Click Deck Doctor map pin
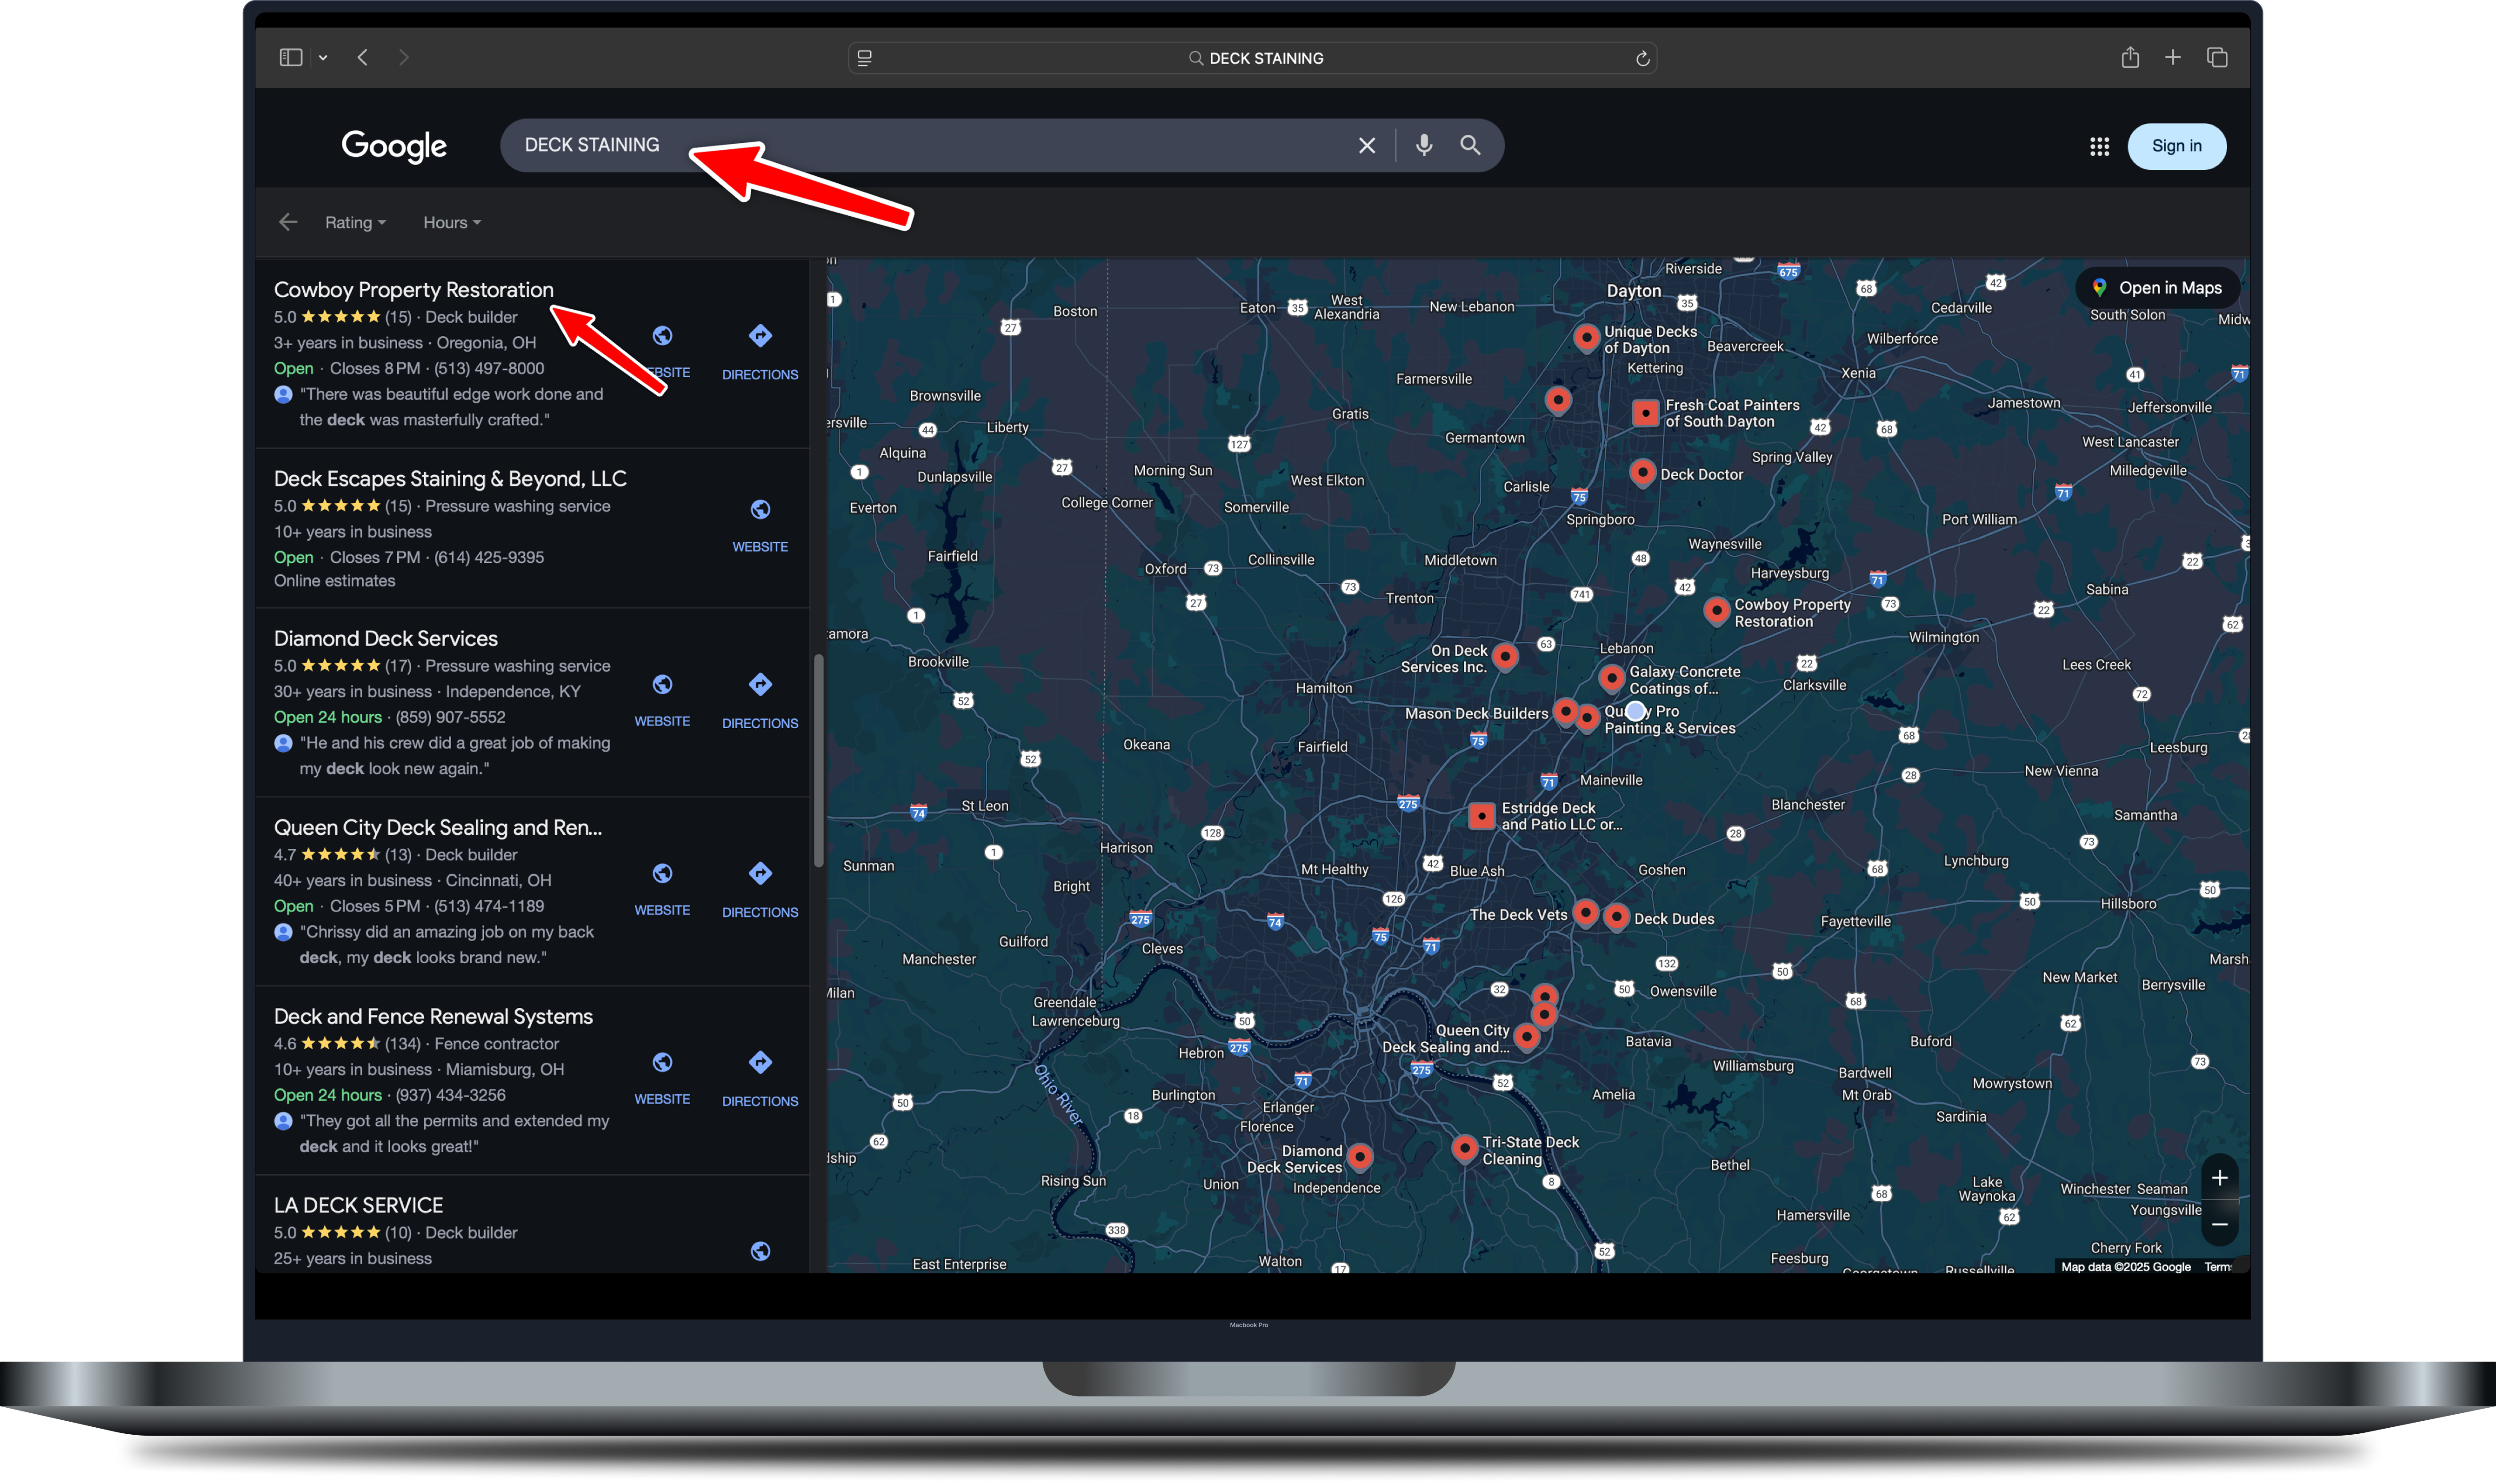This screenshot has width=2496, height=1484. click(x=1642, y=472)
